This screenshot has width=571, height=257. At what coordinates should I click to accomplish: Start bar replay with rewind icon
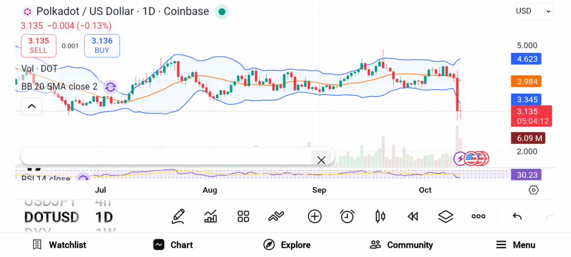point(413,216)
